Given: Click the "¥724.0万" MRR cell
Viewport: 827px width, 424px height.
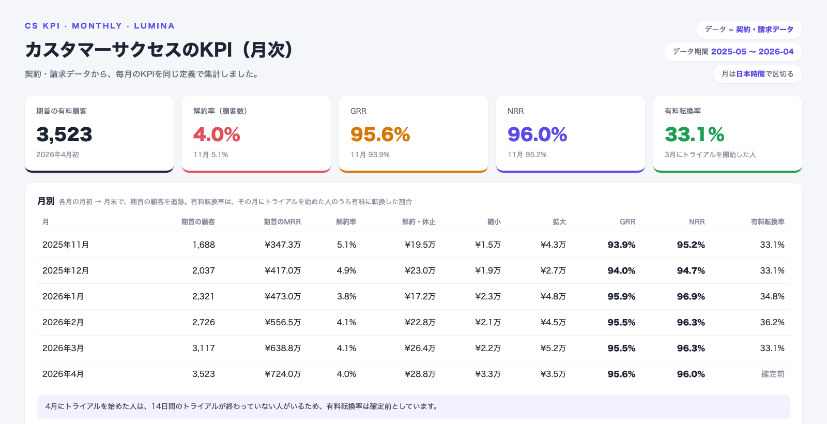Looking at the screenshot, I should click(x=283, y=374).
